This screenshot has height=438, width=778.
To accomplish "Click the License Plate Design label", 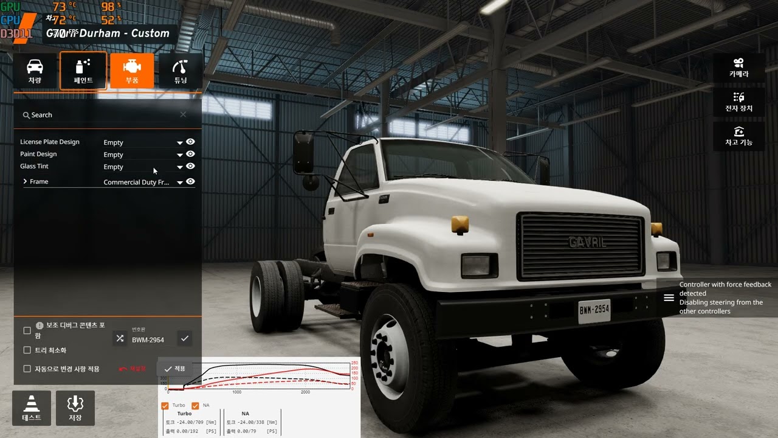I will pyautogui.click(x=50, y=142).
